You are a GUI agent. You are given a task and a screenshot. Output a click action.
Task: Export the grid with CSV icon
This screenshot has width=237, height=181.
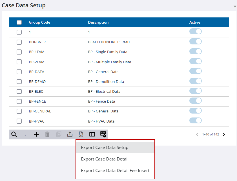coord(81,134)
